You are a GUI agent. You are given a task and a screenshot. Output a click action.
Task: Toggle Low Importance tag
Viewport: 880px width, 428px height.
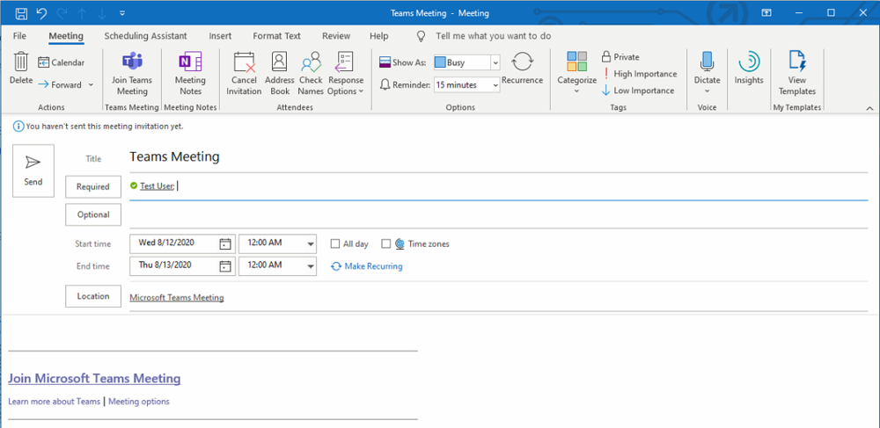click(638, 91)
